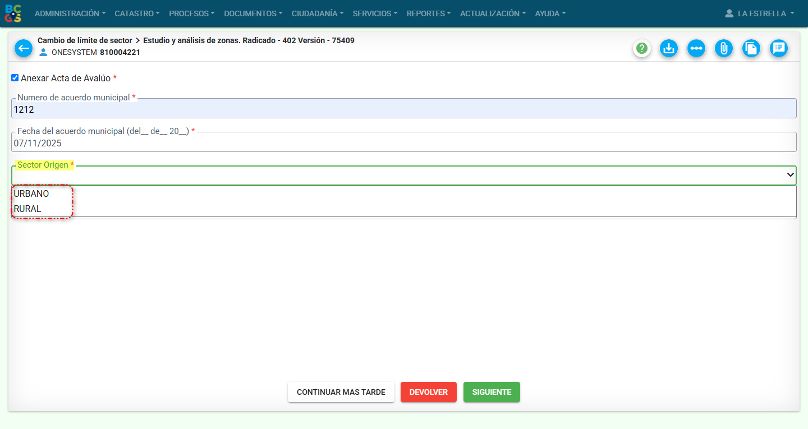Click the blue back arrow button
Viewport: 808px width, 429px height.
tap(24, 49)
